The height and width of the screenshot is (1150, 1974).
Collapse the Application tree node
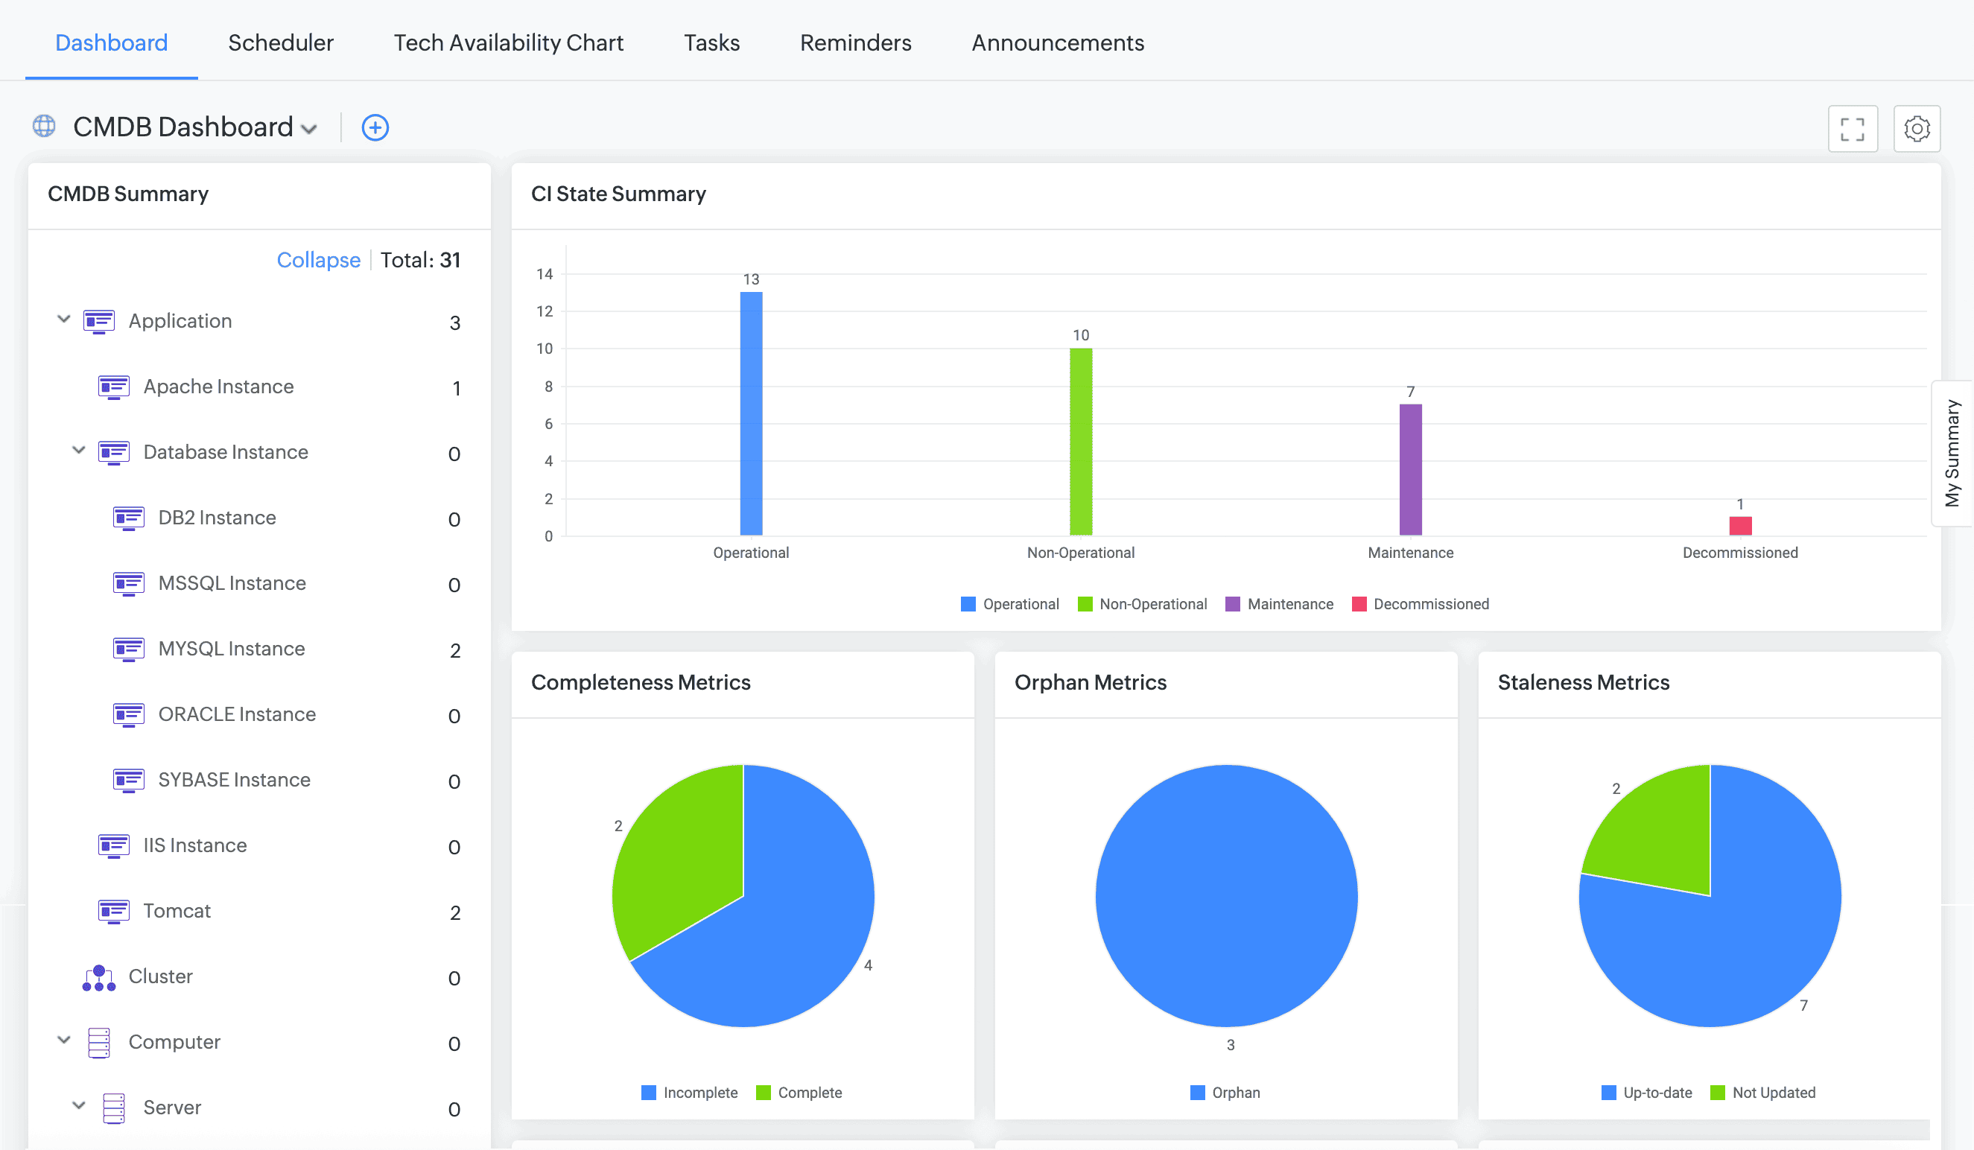coord(64,320)
